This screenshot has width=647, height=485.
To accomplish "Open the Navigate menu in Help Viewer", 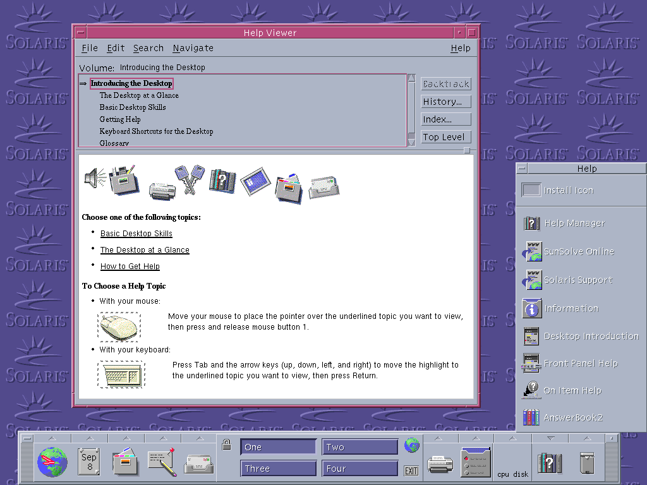I will tap(193, 48).
